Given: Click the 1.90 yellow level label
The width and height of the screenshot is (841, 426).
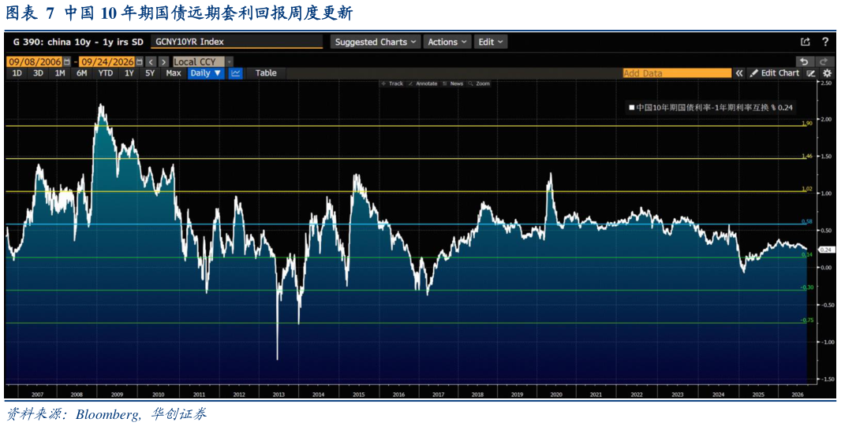Looking at the screenshot, I should (806, 123).
